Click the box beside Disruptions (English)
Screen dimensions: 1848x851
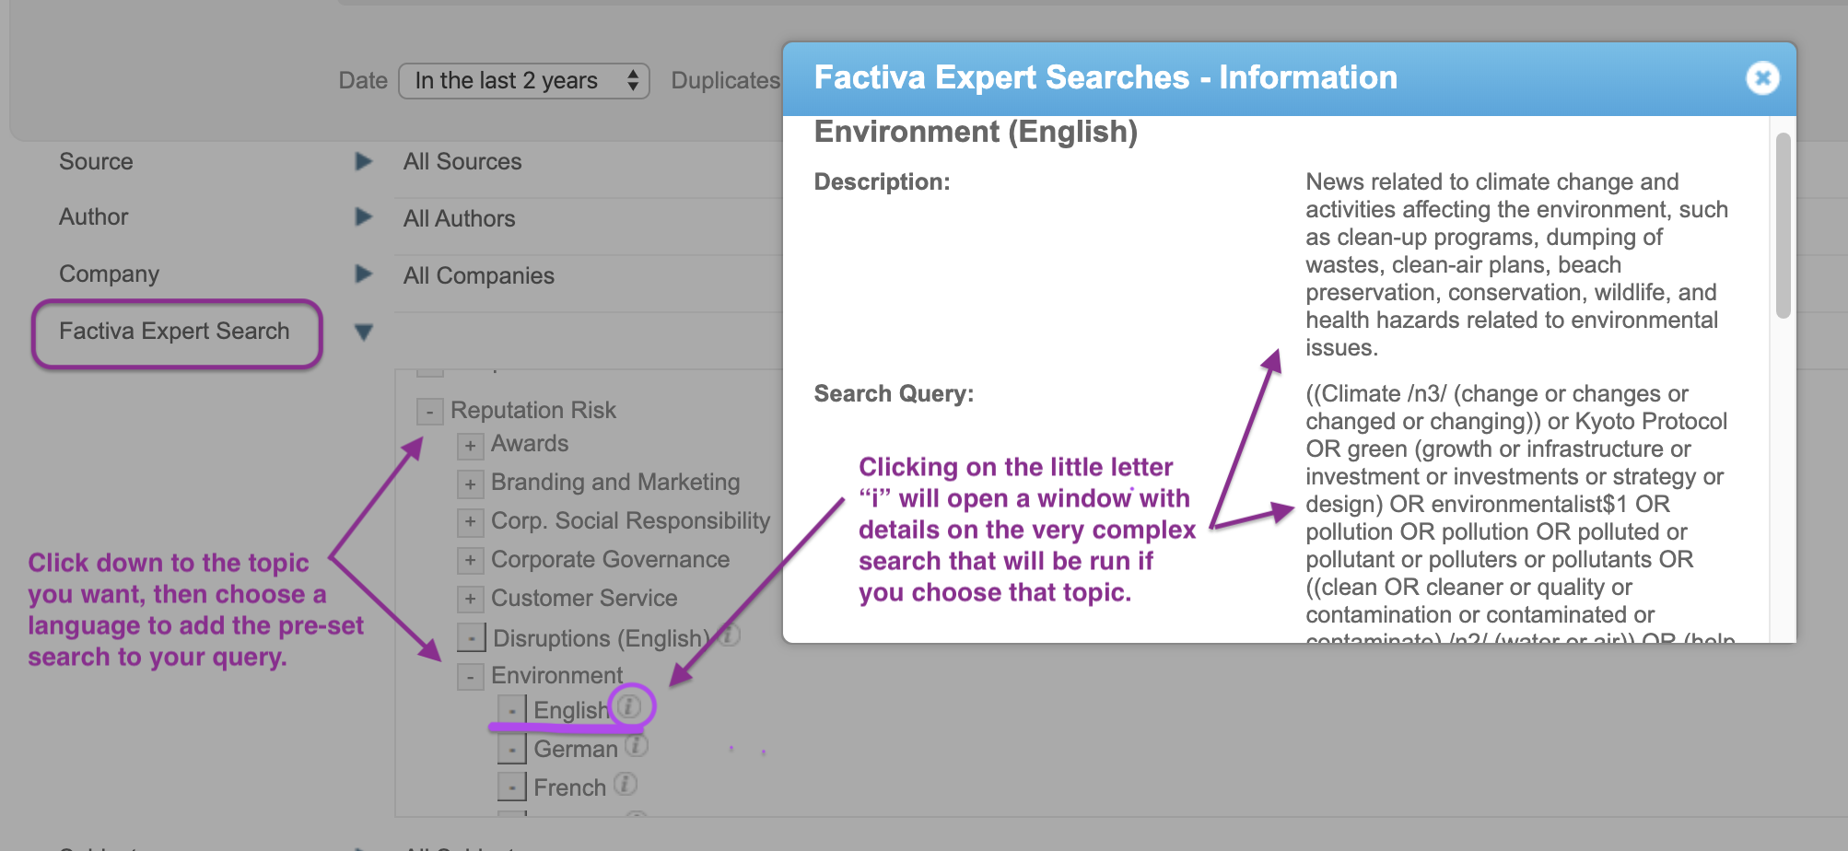click(x=472, y=637)
